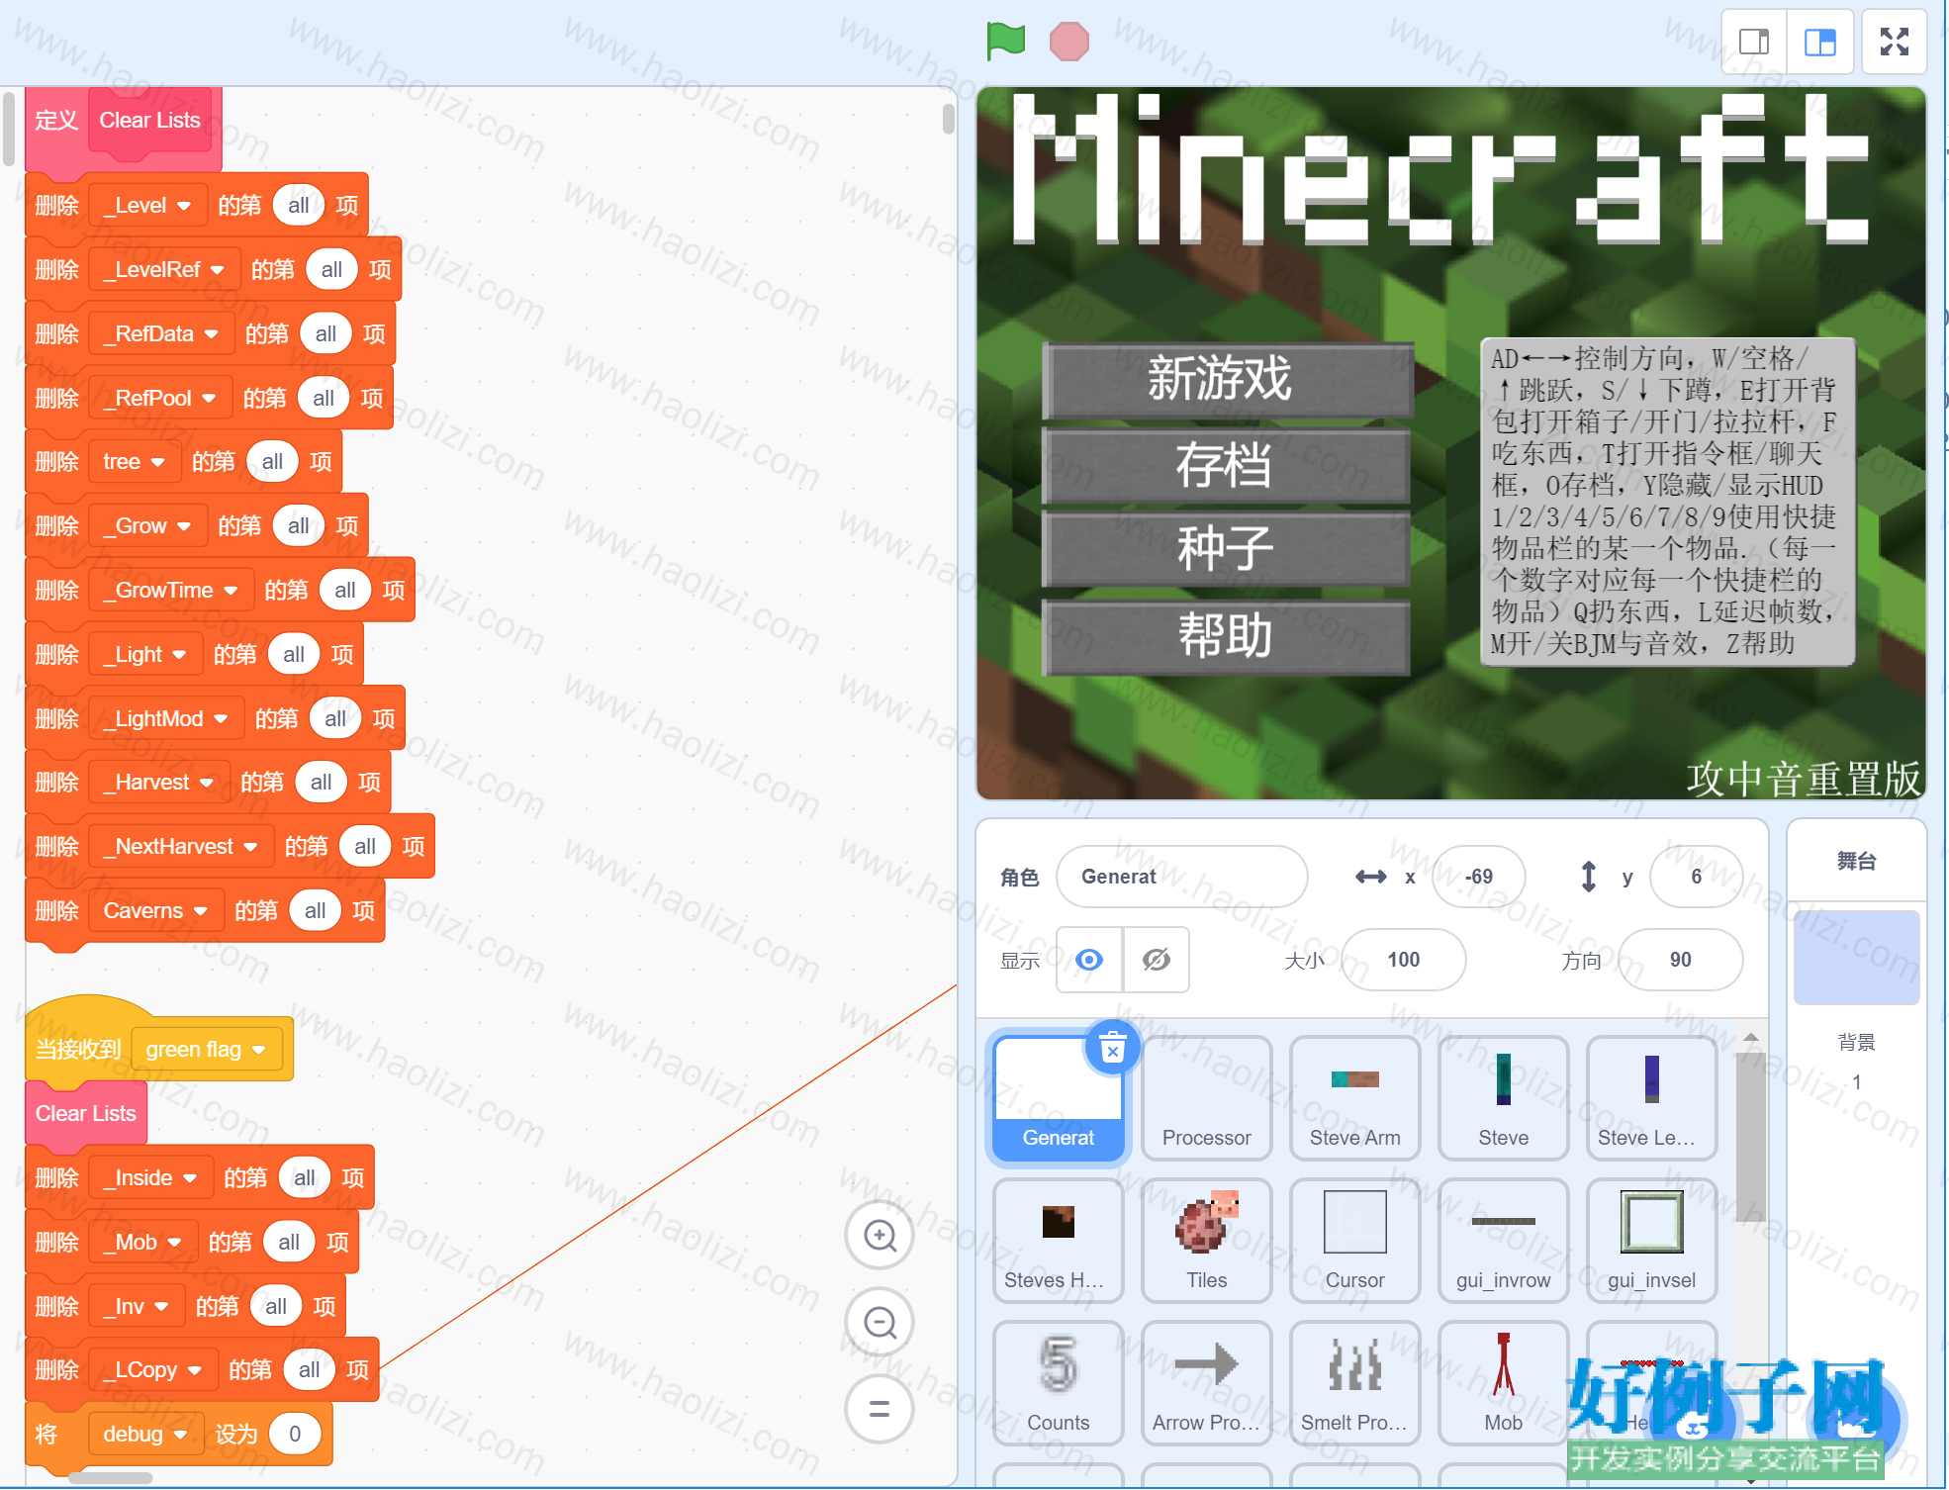Zoom in the code workspace
Image resolution: width=1949 pixels, height=1490 pixels.
(880, 1235)
